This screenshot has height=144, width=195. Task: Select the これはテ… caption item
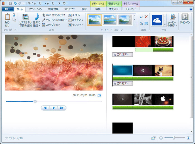point(123,55)
